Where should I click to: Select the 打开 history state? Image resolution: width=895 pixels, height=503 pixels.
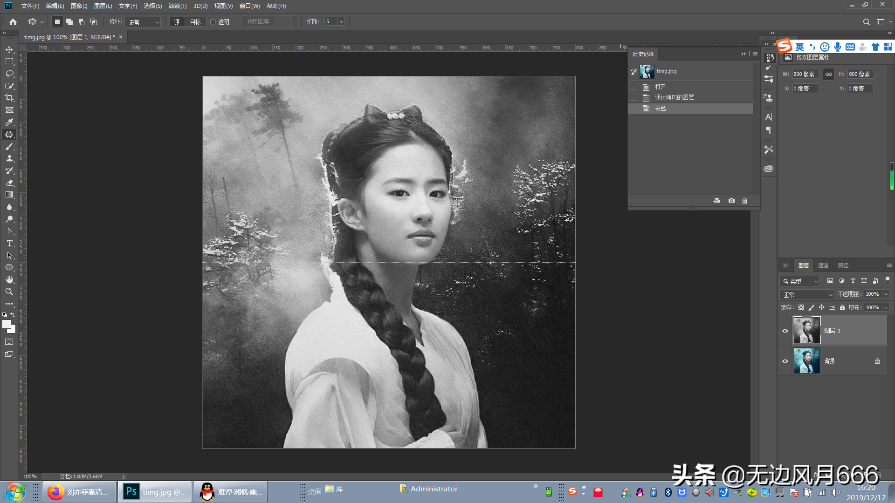660,87
